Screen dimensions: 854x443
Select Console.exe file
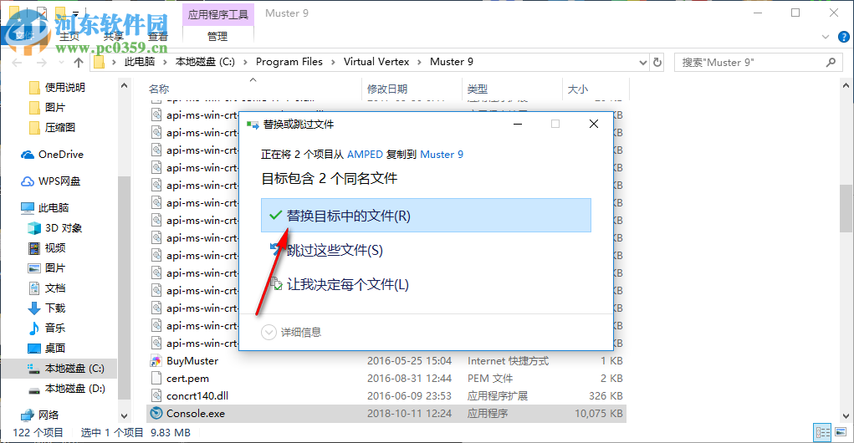[x=386, y=414]
